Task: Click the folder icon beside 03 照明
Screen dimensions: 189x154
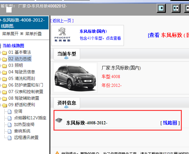Action: 4,66
